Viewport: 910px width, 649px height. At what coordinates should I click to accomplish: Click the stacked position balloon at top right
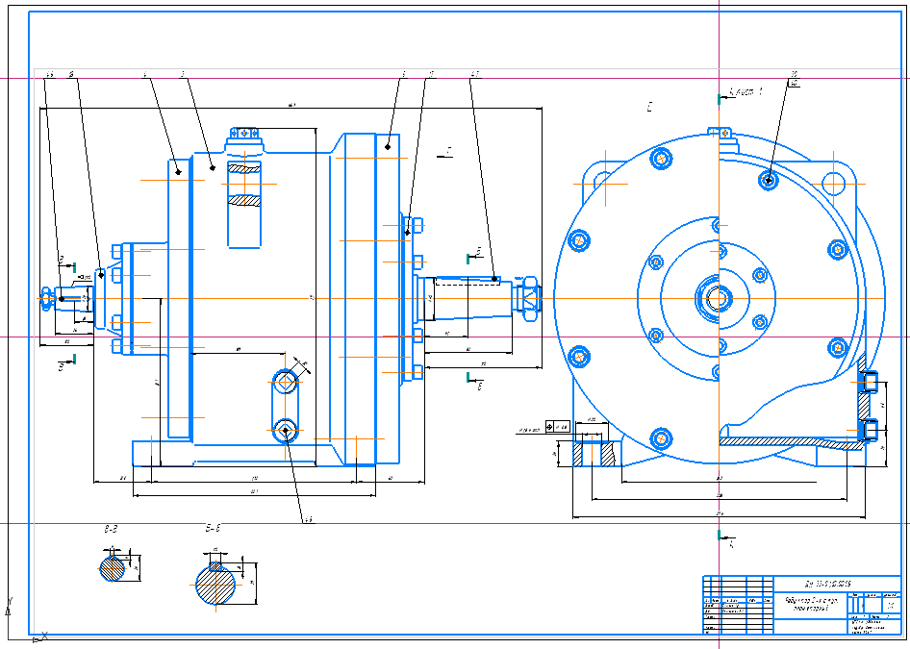tap(794, 78)
